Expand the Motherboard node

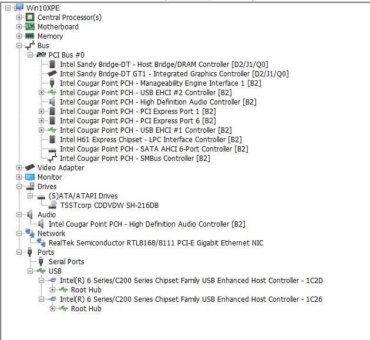19,26
